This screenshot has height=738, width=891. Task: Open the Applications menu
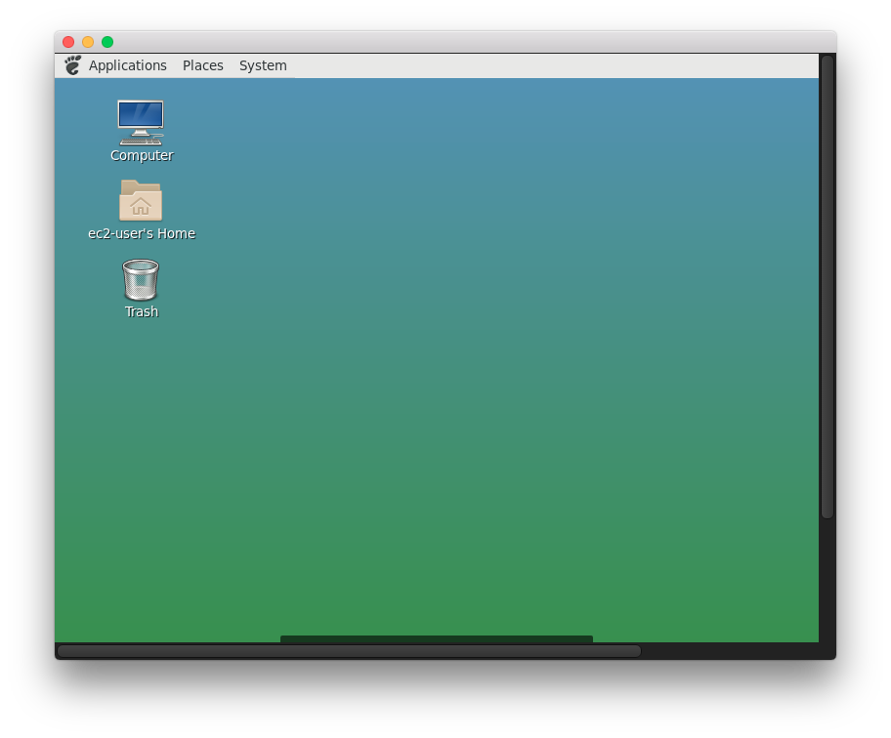[127, 65]
